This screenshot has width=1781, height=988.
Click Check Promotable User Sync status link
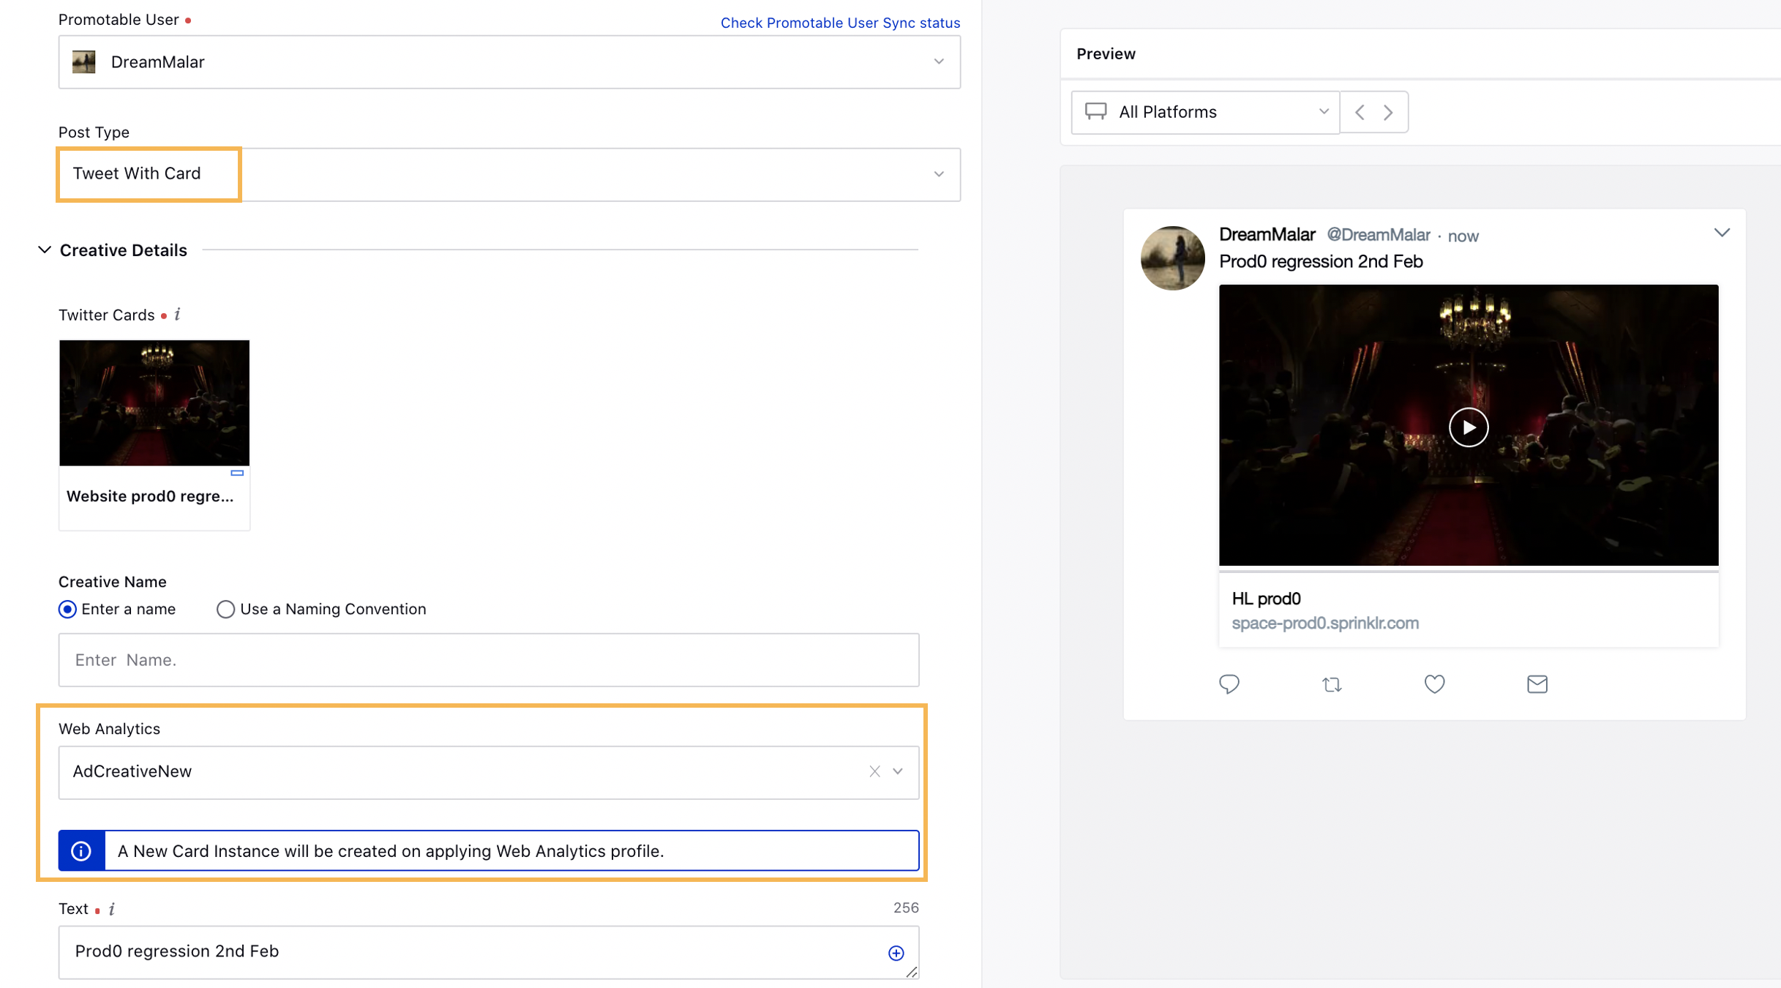[839, 22]
